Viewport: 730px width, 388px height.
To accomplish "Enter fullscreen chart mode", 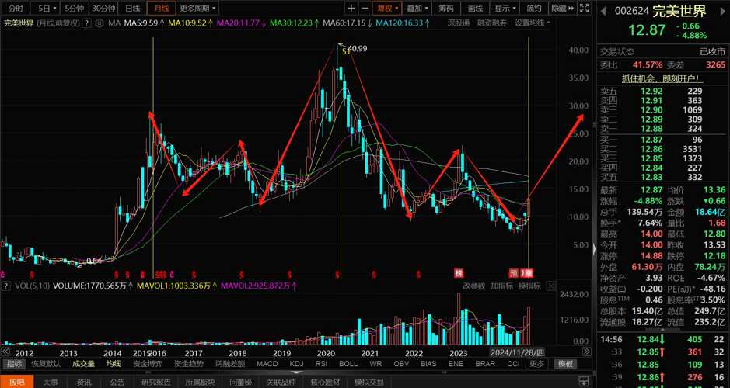I will tap(583, 8).
